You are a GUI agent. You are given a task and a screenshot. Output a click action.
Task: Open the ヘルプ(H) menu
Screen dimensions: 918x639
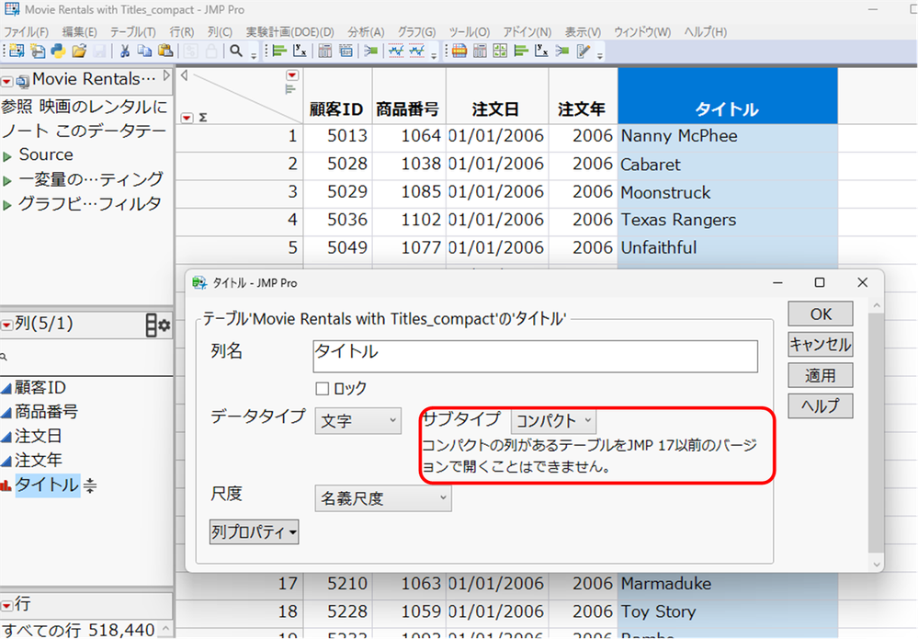tap(706, 31)
